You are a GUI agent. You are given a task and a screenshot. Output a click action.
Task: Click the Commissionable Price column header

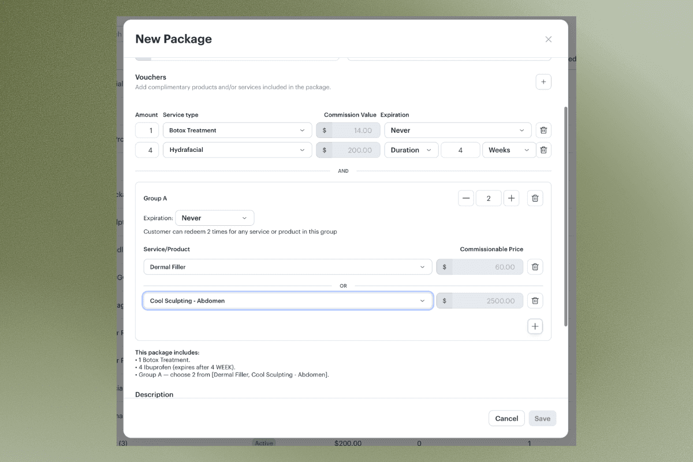[491, 249]
